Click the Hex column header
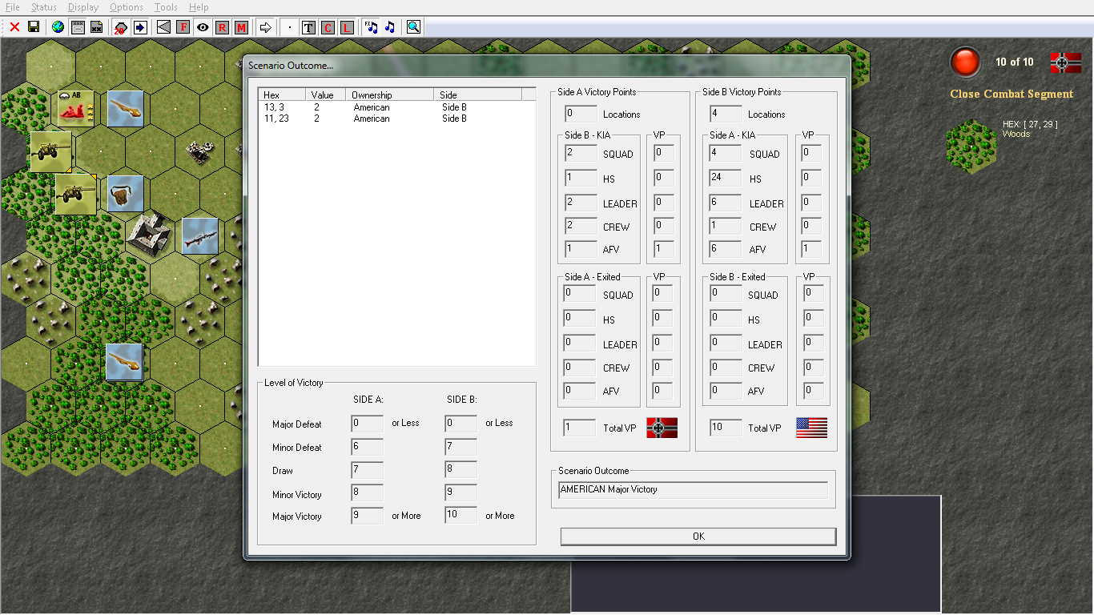The image size is (1094, 615). (x=282, y=94)
